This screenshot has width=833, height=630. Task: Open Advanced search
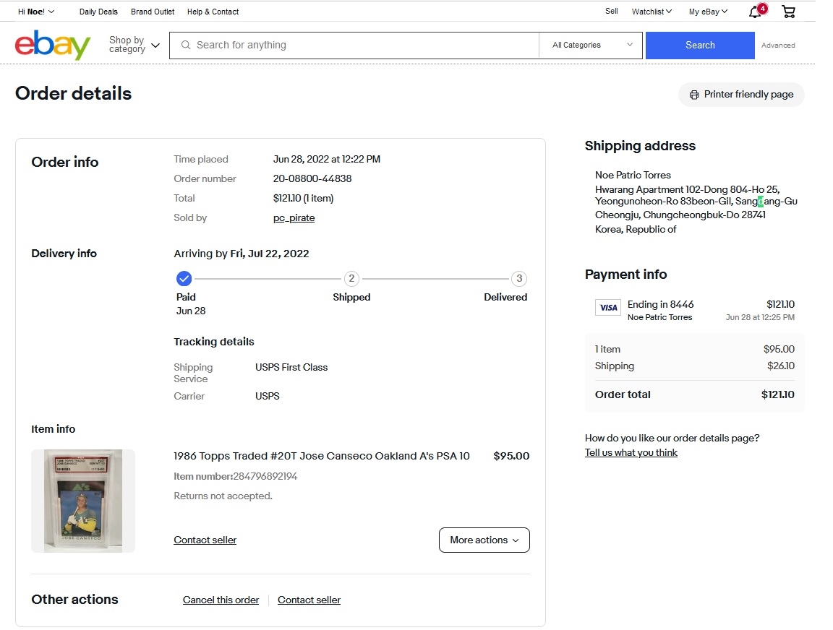(778, 45)
